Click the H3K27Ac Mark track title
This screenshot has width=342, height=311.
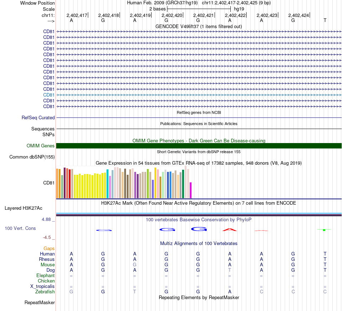click(x=199, y=203)
